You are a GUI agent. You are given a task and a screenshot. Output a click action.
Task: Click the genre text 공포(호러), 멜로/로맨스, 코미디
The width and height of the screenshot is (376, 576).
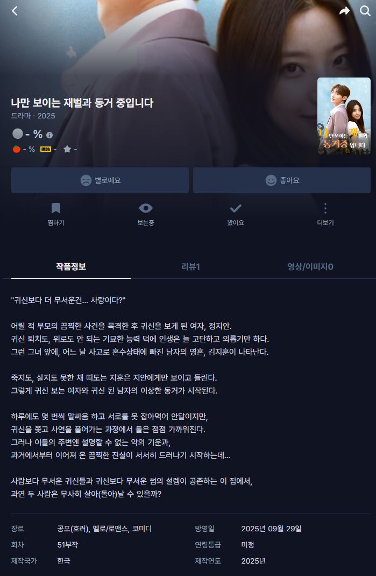(x=105, y=529)
